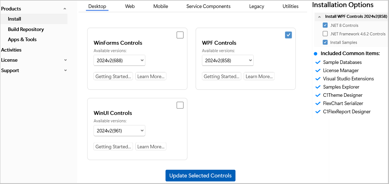Image resolution: width=389 pixels, height=184 pixels.
Task: Open Activities in the sidebar
Action: (11, 50)
